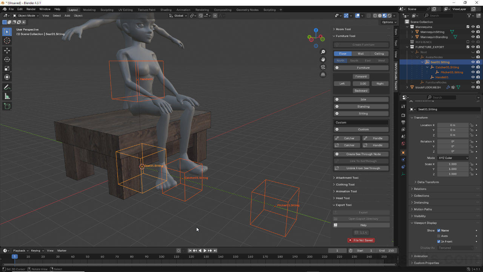
Task: Open the Global transform orientation dropdown
Action: click(x=178, y=15)
